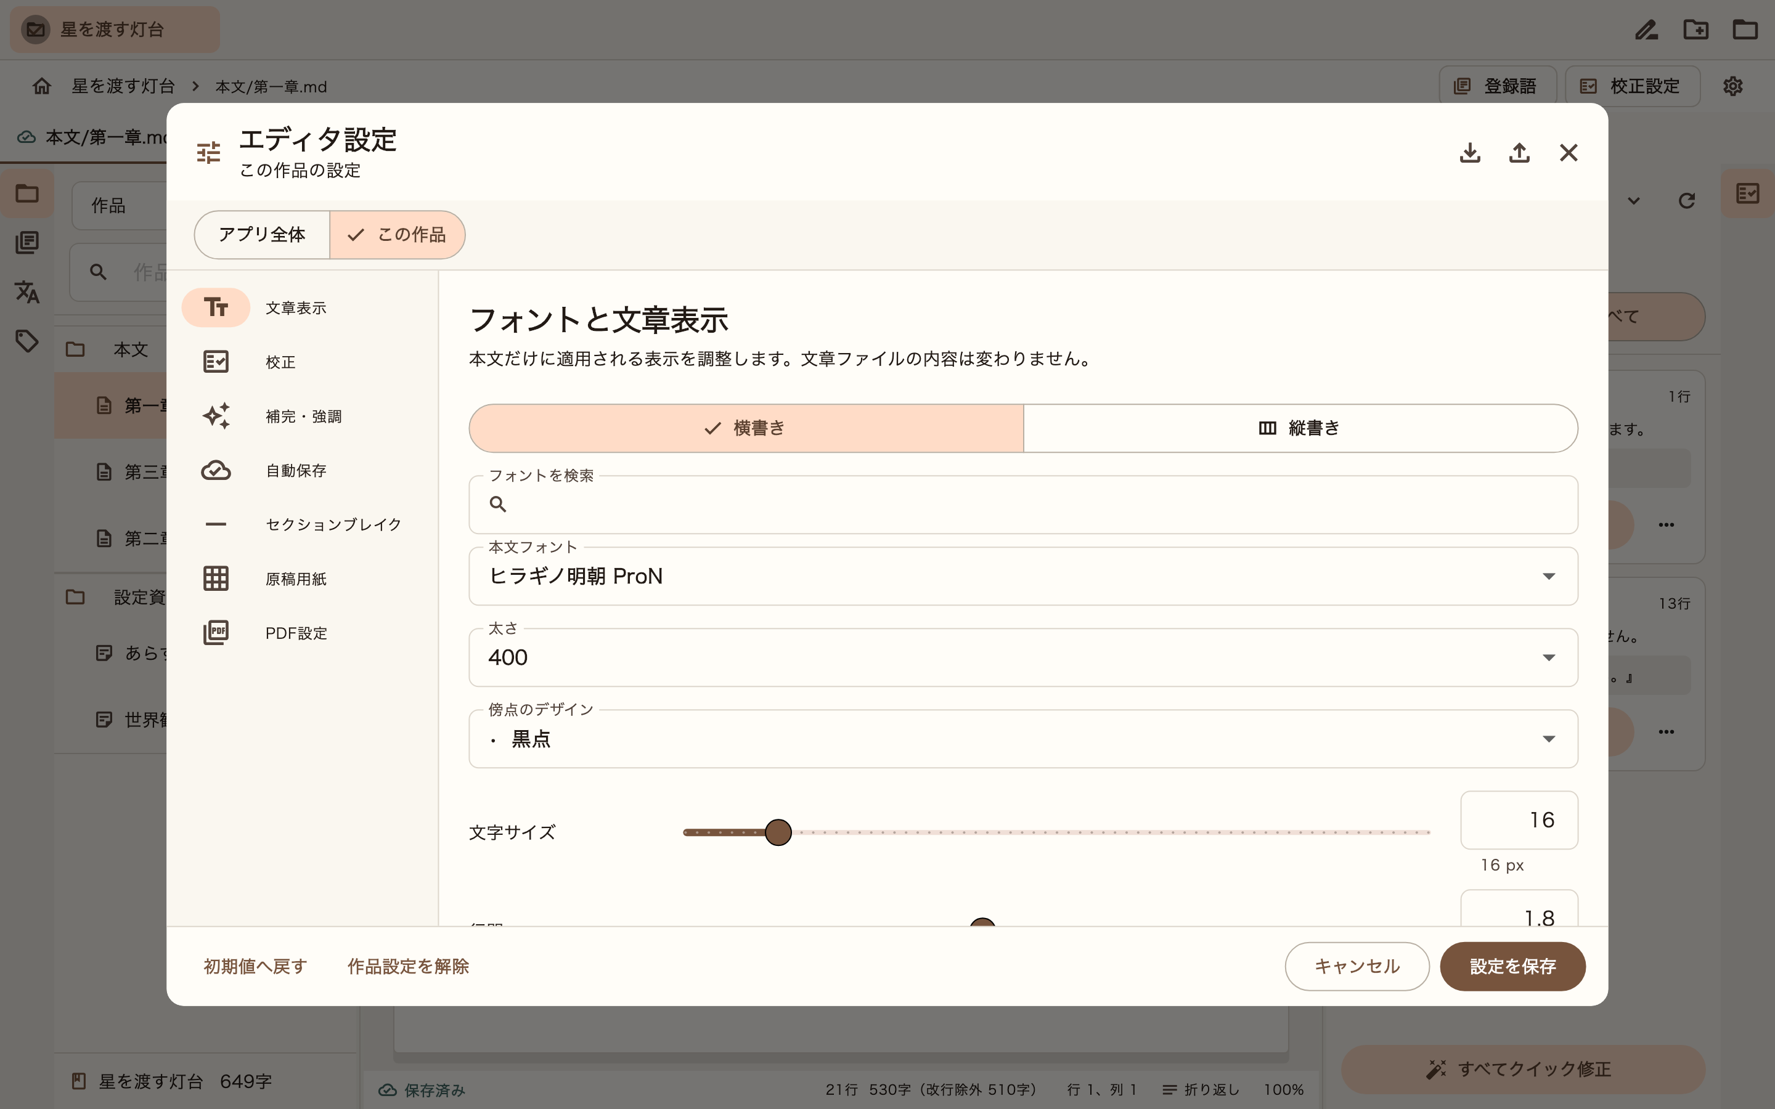This screenshot has width=1775, height=1109.
Task: Open the PDF設定 settings section
Action: coord(302,633)
